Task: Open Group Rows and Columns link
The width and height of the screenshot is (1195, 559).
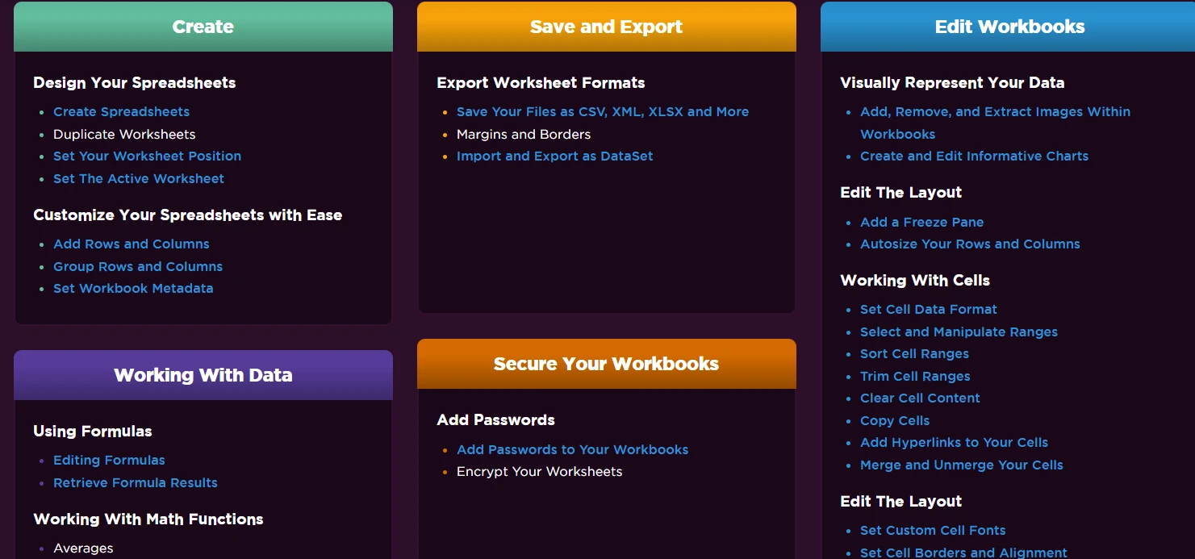Action: point(138,267)
